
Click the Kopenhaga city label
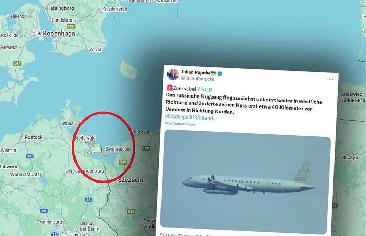[59, 34]
